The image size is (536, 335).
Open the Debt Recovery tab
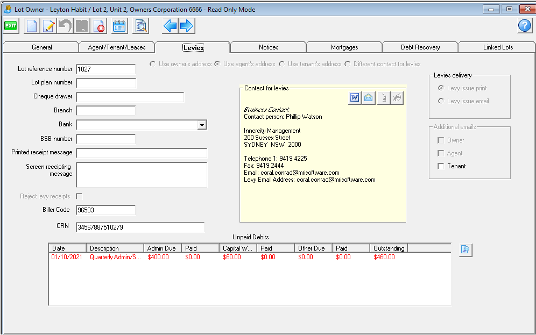(x=420, y=47)
